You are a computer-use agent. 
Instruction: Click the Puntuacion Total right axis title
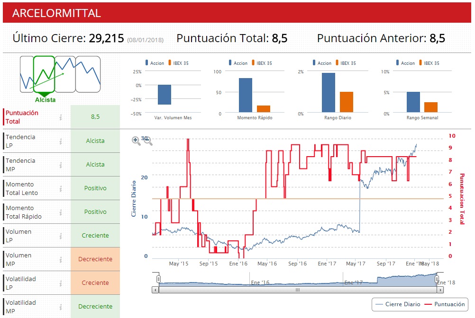tap(462, 199)
